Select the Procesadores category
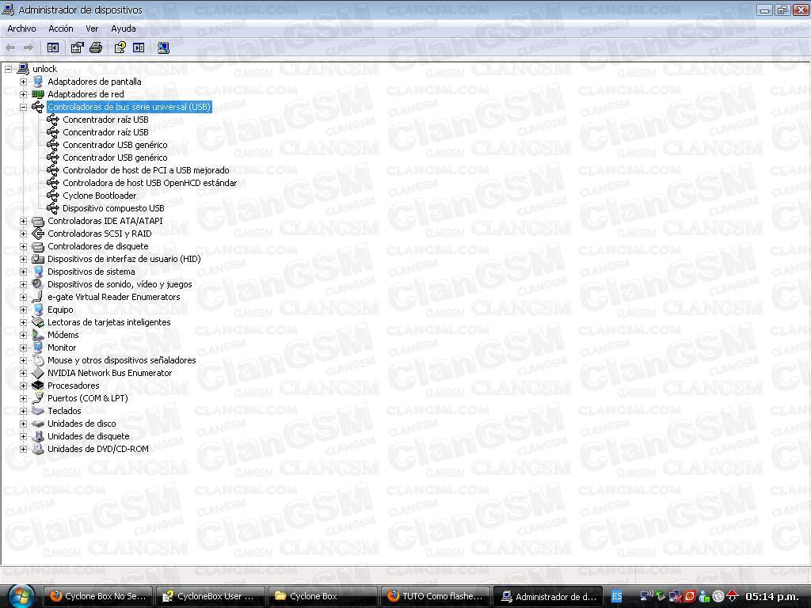The width and height of the screenshot is (811, 608). point(74,386)
